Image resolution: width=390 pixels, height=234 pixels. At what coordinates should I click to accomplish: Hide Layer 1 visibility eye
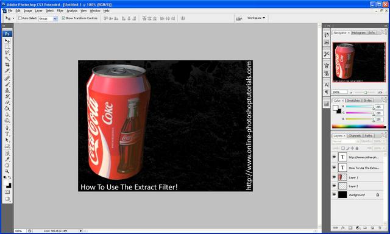[334, 177]
